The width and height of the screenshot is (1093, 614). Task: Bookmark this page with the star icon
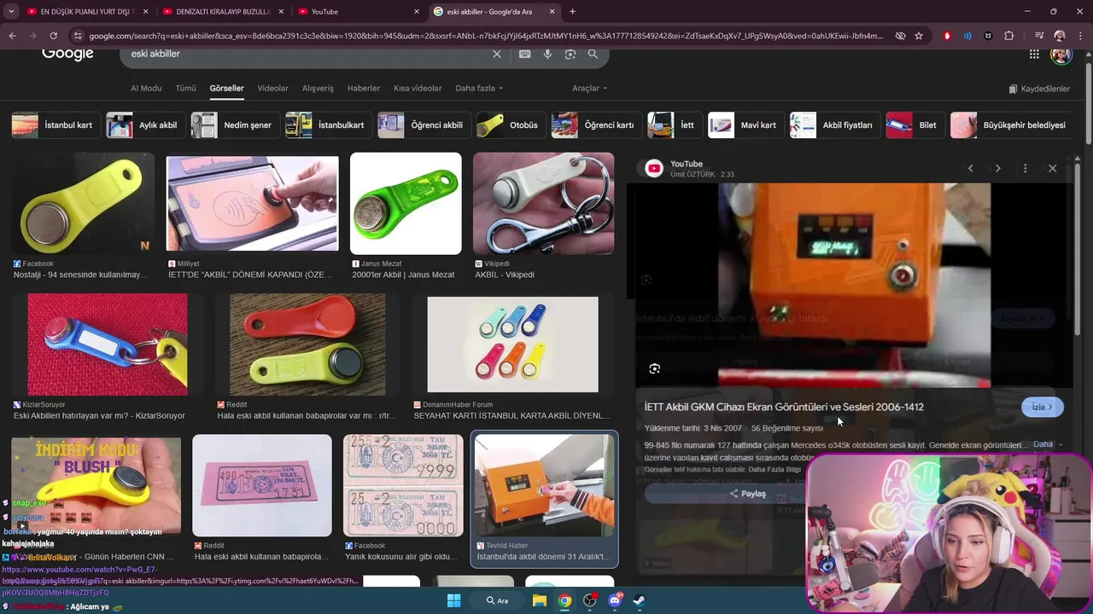coord(919,36)
